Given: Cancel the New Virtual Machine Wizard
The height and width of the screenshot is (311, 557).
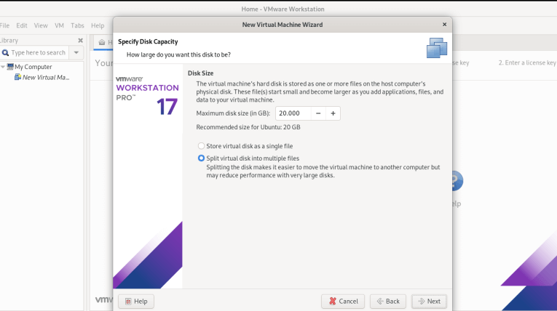Looking at the screenshot, I should [x=343, y=302].
